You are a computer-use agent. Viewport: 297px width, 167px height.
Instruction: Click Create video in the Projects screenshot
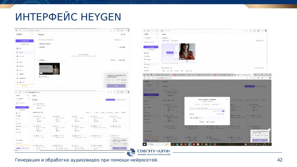pyautogui.click(x=25, y=41)
